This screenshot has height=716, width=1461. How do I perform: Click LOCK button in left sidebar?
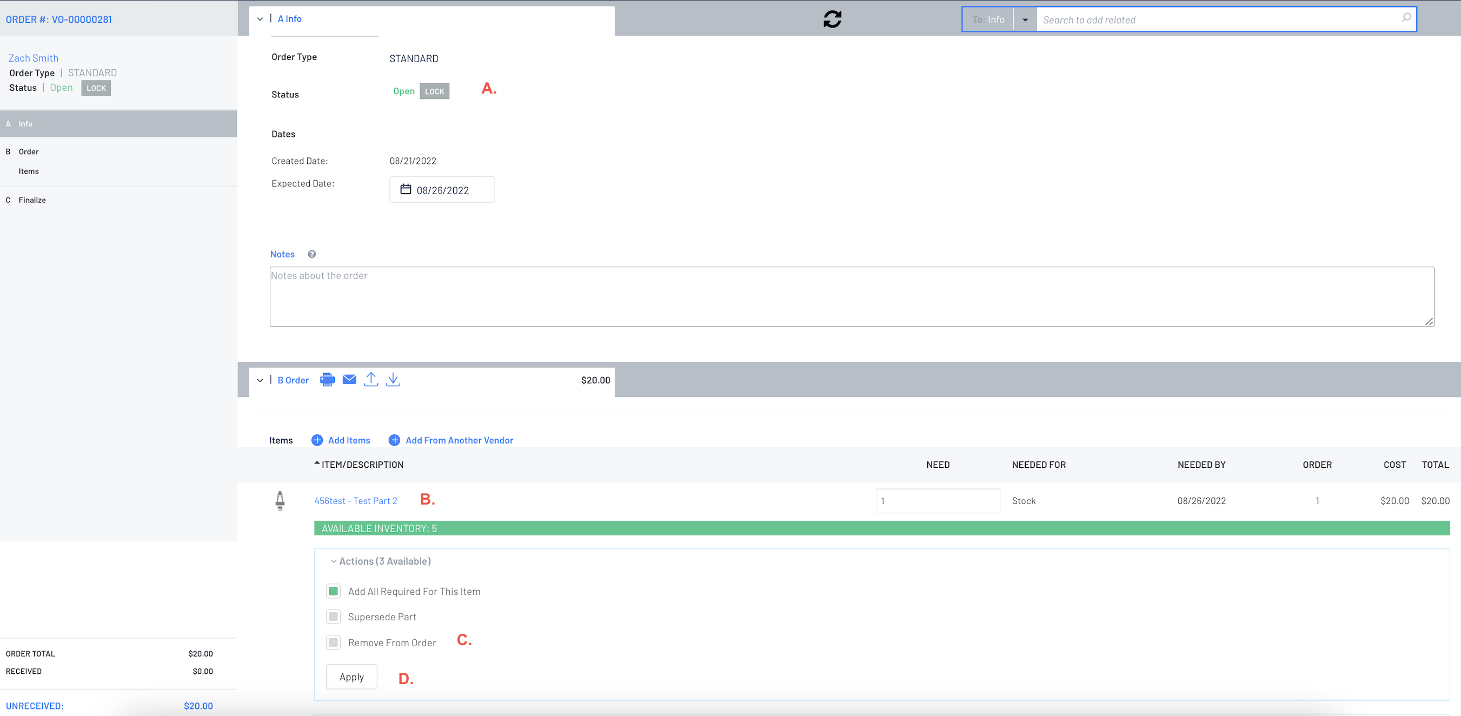click(x=96, y=88)
